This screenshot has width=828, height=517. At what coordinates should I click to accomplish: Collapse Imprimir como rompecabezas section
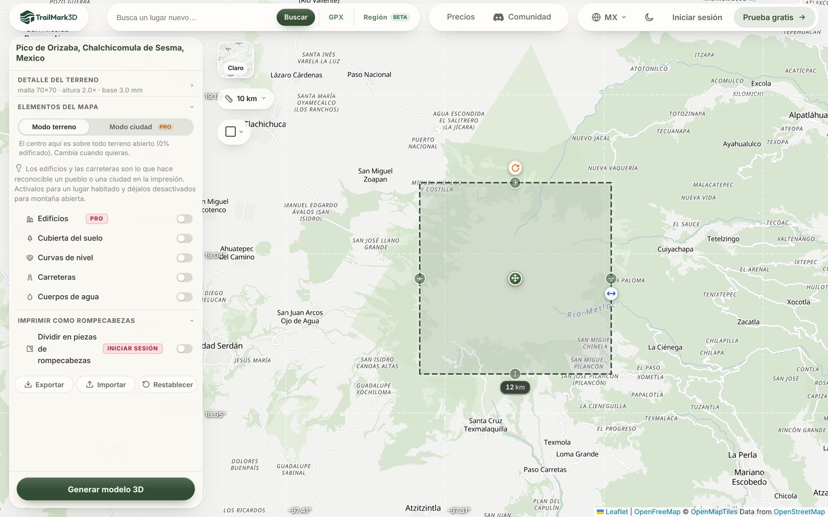(106, 321)
